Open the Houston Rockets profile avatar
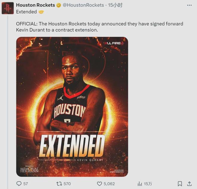 tap(8, 8)
